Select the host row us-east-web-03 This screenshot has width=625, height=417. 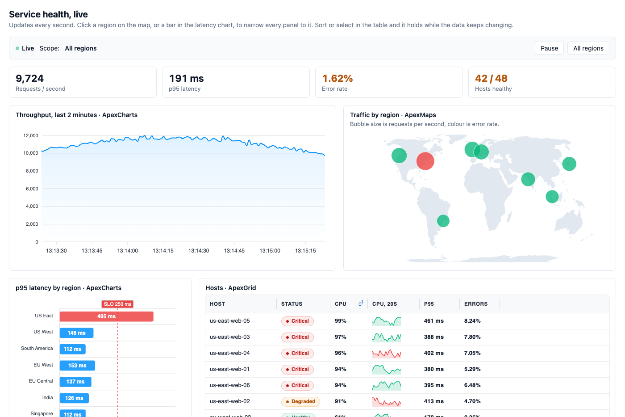pos(407,337)
